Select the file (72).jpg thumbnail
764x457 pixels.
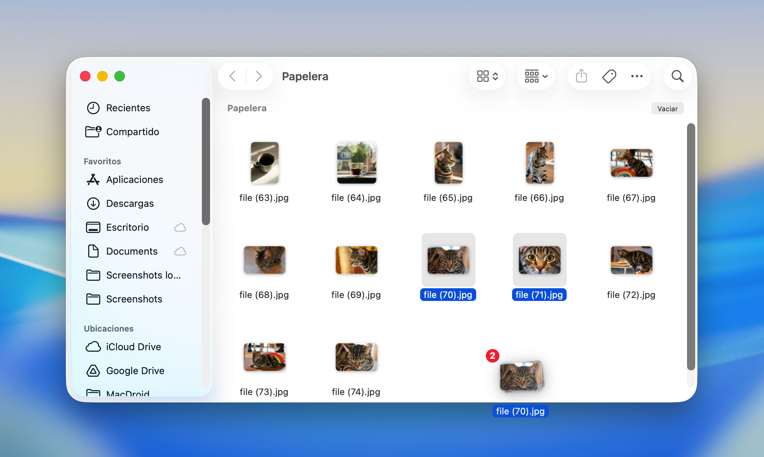[x=632, y=260]
